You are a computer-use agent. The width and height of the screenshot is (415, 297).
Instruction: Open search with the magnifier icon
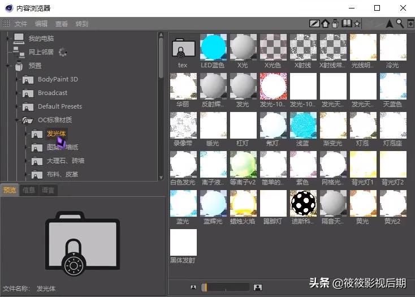click(x=400, y=24)
